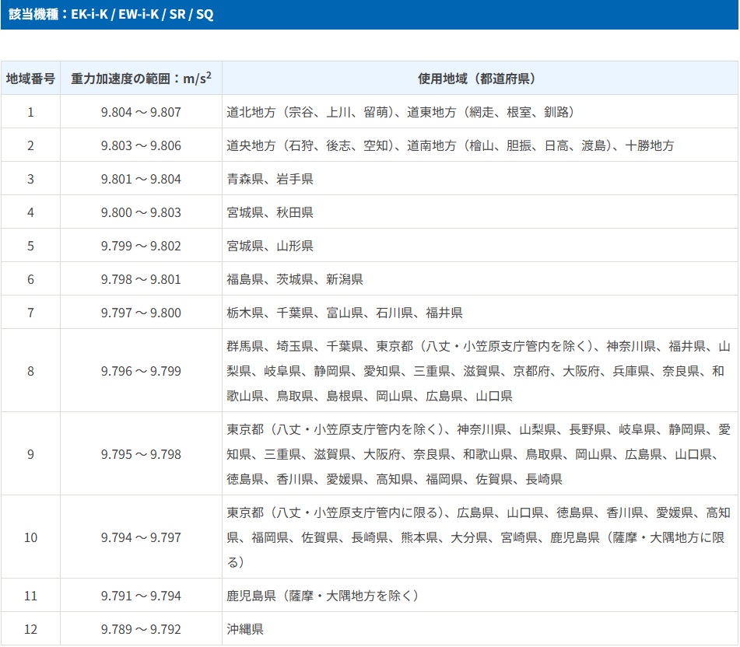Click the 9.796～9.799 range cell
Viewport: 740px width, 647px height.
(x=141, y=371)
